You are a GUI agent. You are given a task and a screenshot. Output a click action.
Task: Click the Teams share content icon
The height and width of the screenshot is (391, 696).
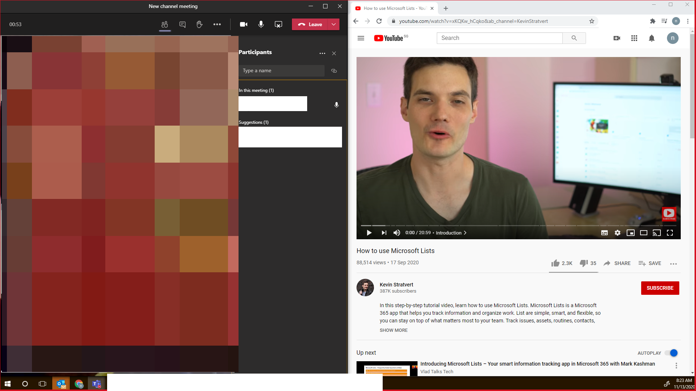[278, 24]
